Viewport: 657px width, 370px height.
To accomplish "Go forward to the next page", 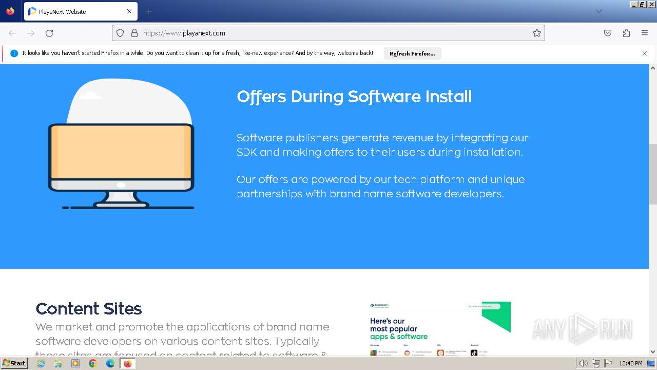I will click(31, 33).
